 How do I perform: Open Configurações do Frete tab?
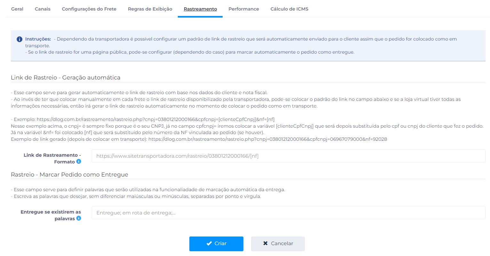click(x=89, y=9)
